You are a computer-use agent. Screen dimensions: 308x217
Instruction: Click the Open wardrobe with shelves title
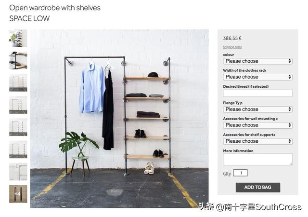[x=55, y=8]
